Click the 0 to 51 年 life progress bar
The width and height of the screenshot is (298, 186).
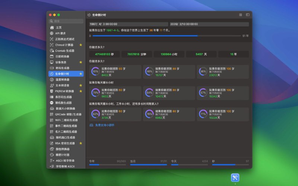167,36
